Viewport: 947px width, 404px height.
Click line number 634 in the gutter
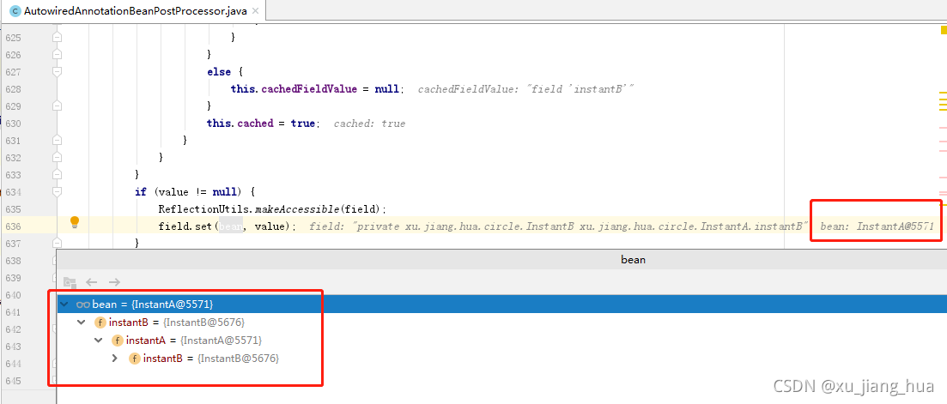click(x=13, y=192)
